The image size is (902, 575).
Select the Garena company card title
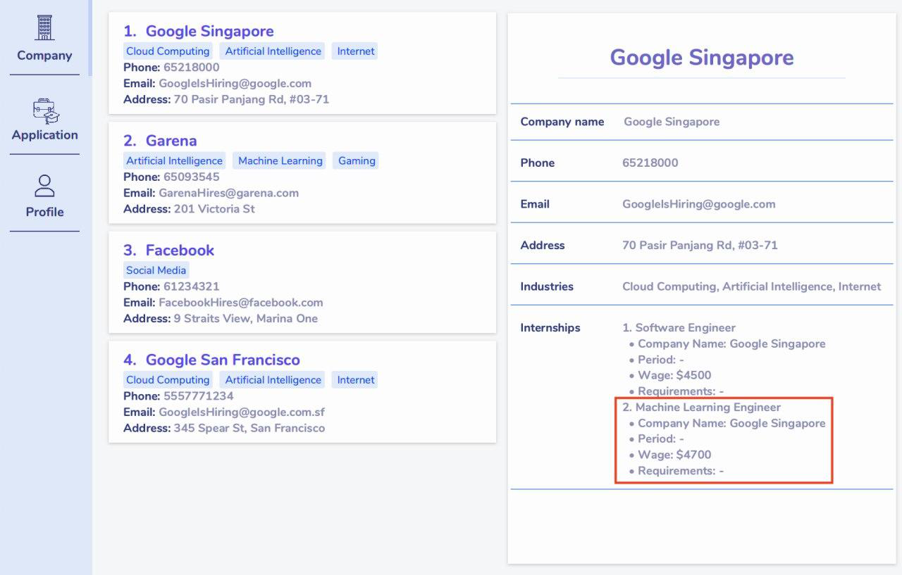coord(171,141)
